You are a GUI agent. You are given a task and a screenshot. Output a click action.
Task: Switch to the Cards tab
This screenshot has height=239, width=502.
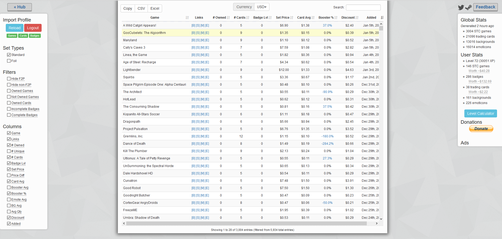point(23,36)
